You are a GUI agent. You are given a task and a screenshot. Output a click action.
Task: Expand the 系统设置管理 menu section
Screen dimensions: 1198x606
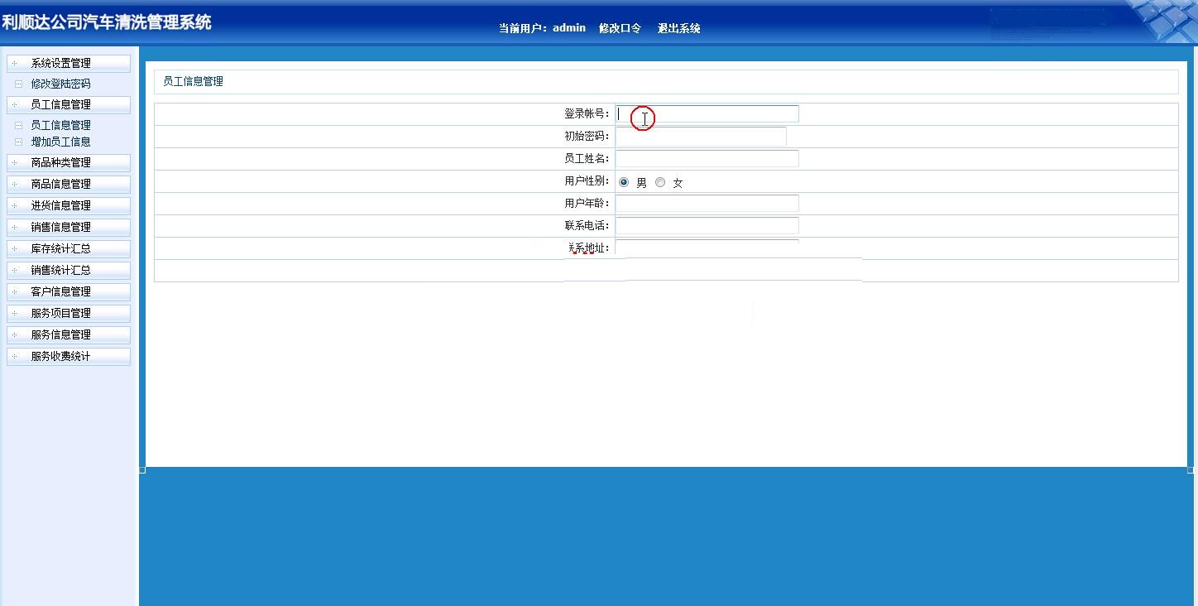pyautogui.click(x=68, y=63)
